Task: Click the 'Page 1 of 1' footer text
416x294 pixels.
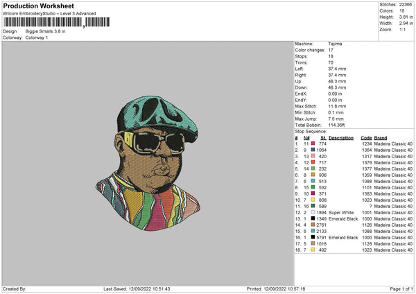Action: 401,288
